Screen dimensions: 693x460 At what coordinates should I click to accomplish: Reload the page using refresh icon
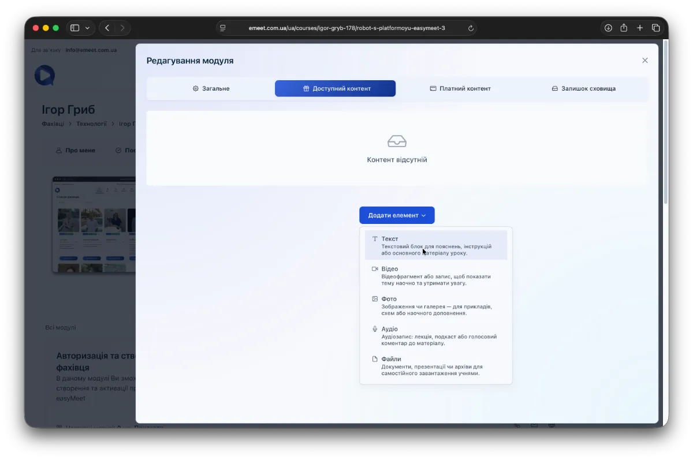(471, 28)
